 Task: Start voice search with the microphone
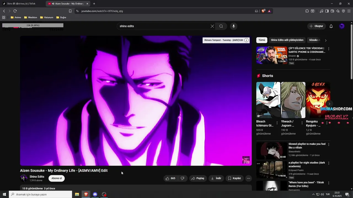click(x=234, y=26)
